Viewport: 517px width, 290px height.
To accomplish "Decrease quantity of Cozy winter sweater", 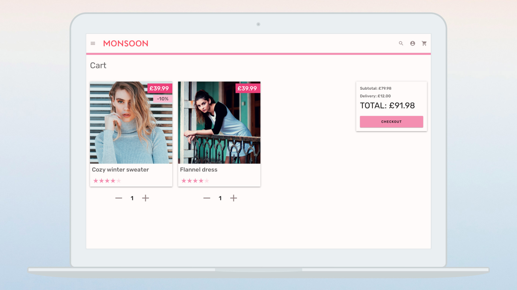I will [x=119, y=198].
